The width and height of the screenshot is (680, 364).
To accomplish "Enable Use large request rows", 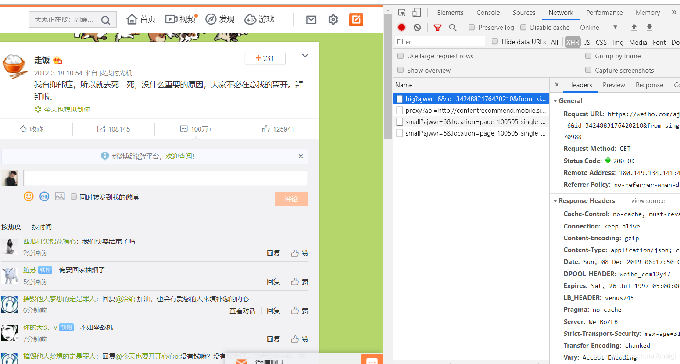I will (401, 56).
